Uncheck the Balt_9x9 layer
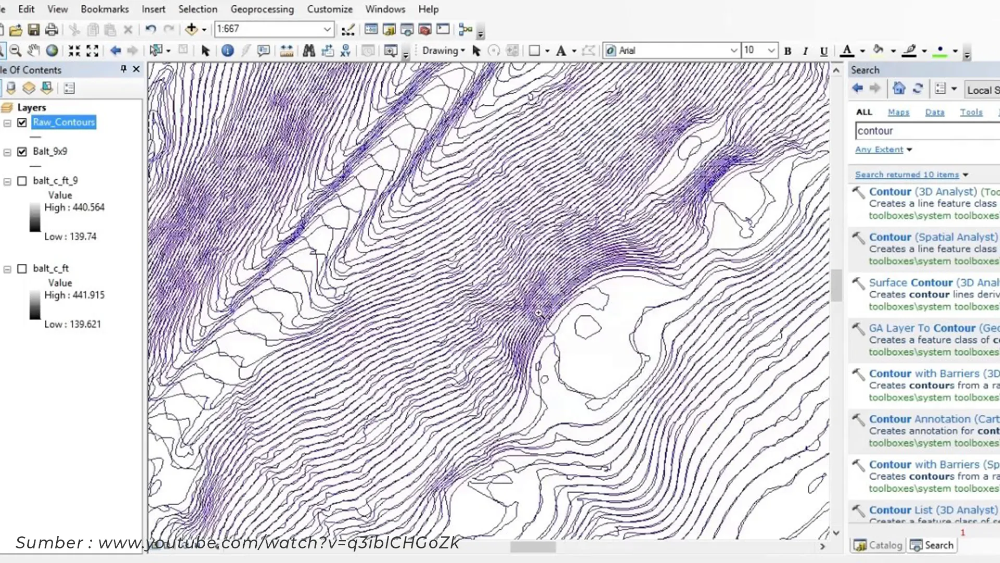Viewport: 1000px width, 563px height. 22,152
